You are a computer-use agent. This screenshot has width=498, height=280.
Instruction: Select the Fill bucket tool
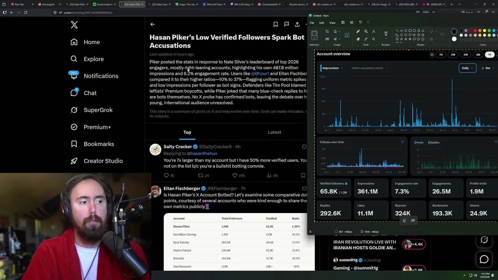pos(366,31)
